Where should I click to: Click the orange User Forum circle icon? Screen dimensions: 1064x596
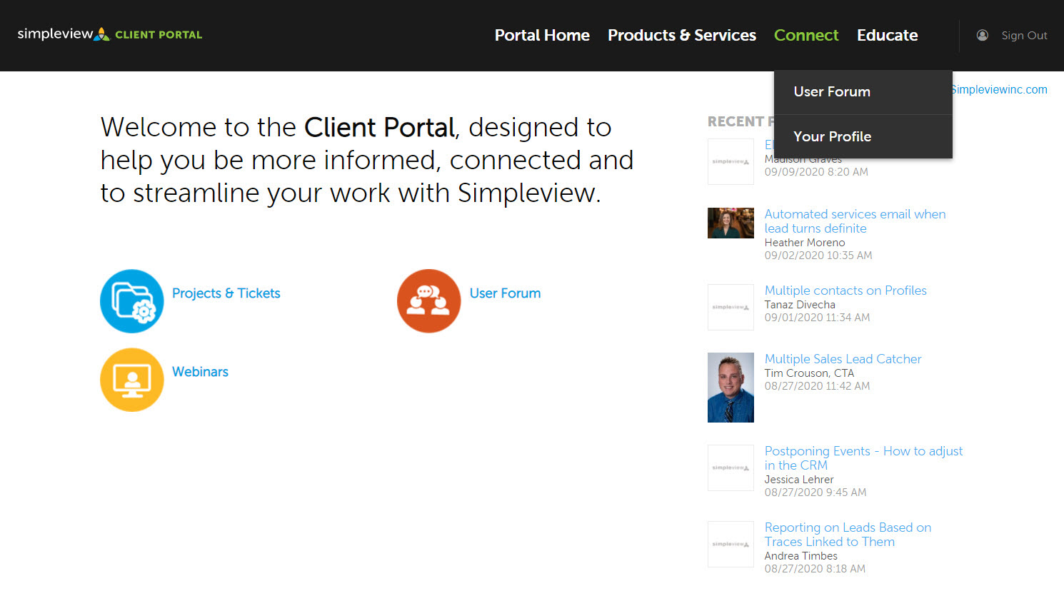[429, 301]
